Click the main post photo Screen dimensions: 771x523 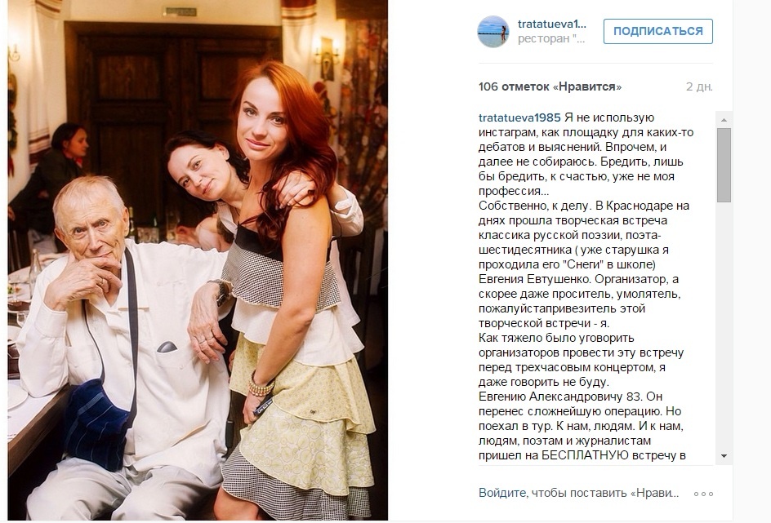pyautogui.click(x=198, y=259)
